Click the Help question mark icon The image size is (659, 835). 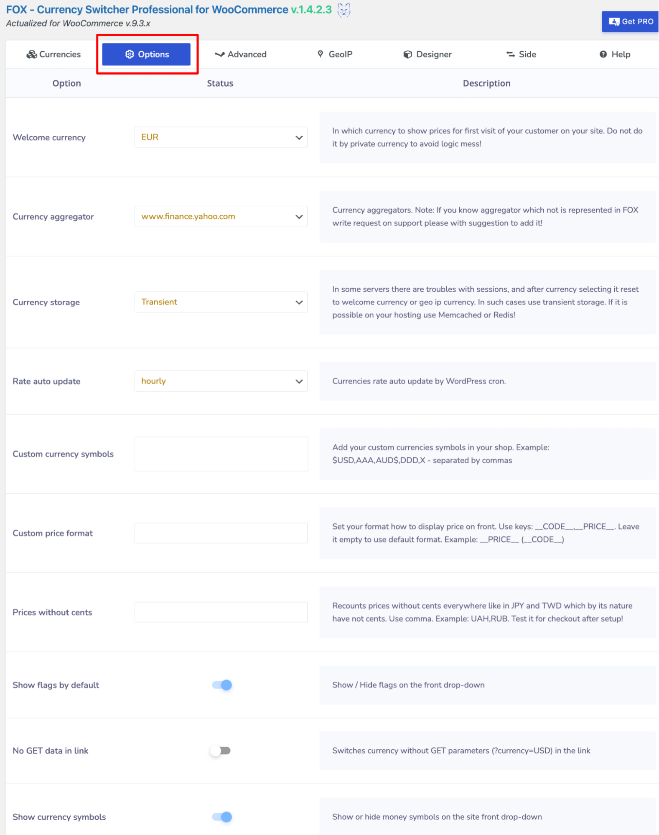[603, 54]
